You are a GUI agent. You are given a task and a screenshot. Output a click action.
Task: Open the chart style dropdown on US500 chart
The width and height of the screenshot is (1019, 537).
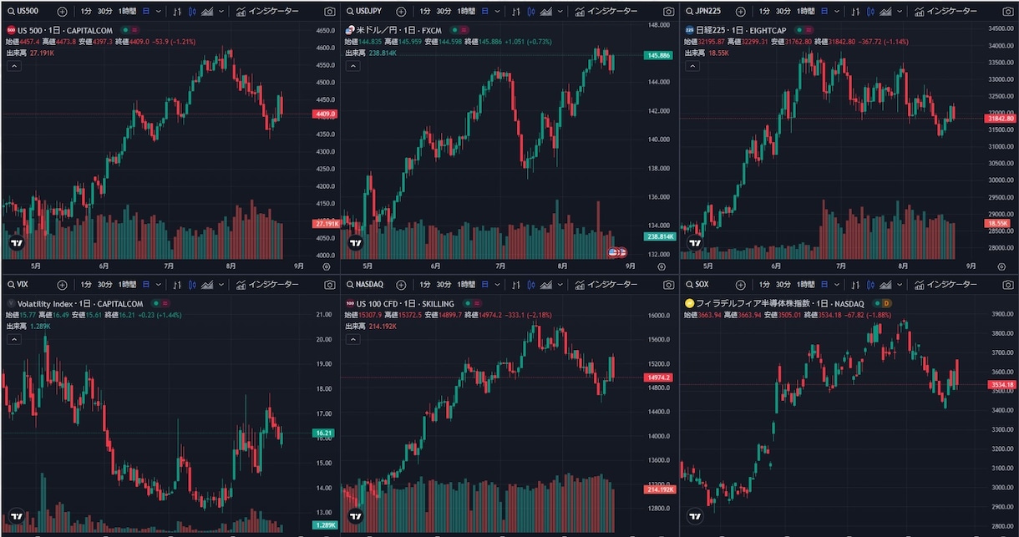click(x=221, y=12)
